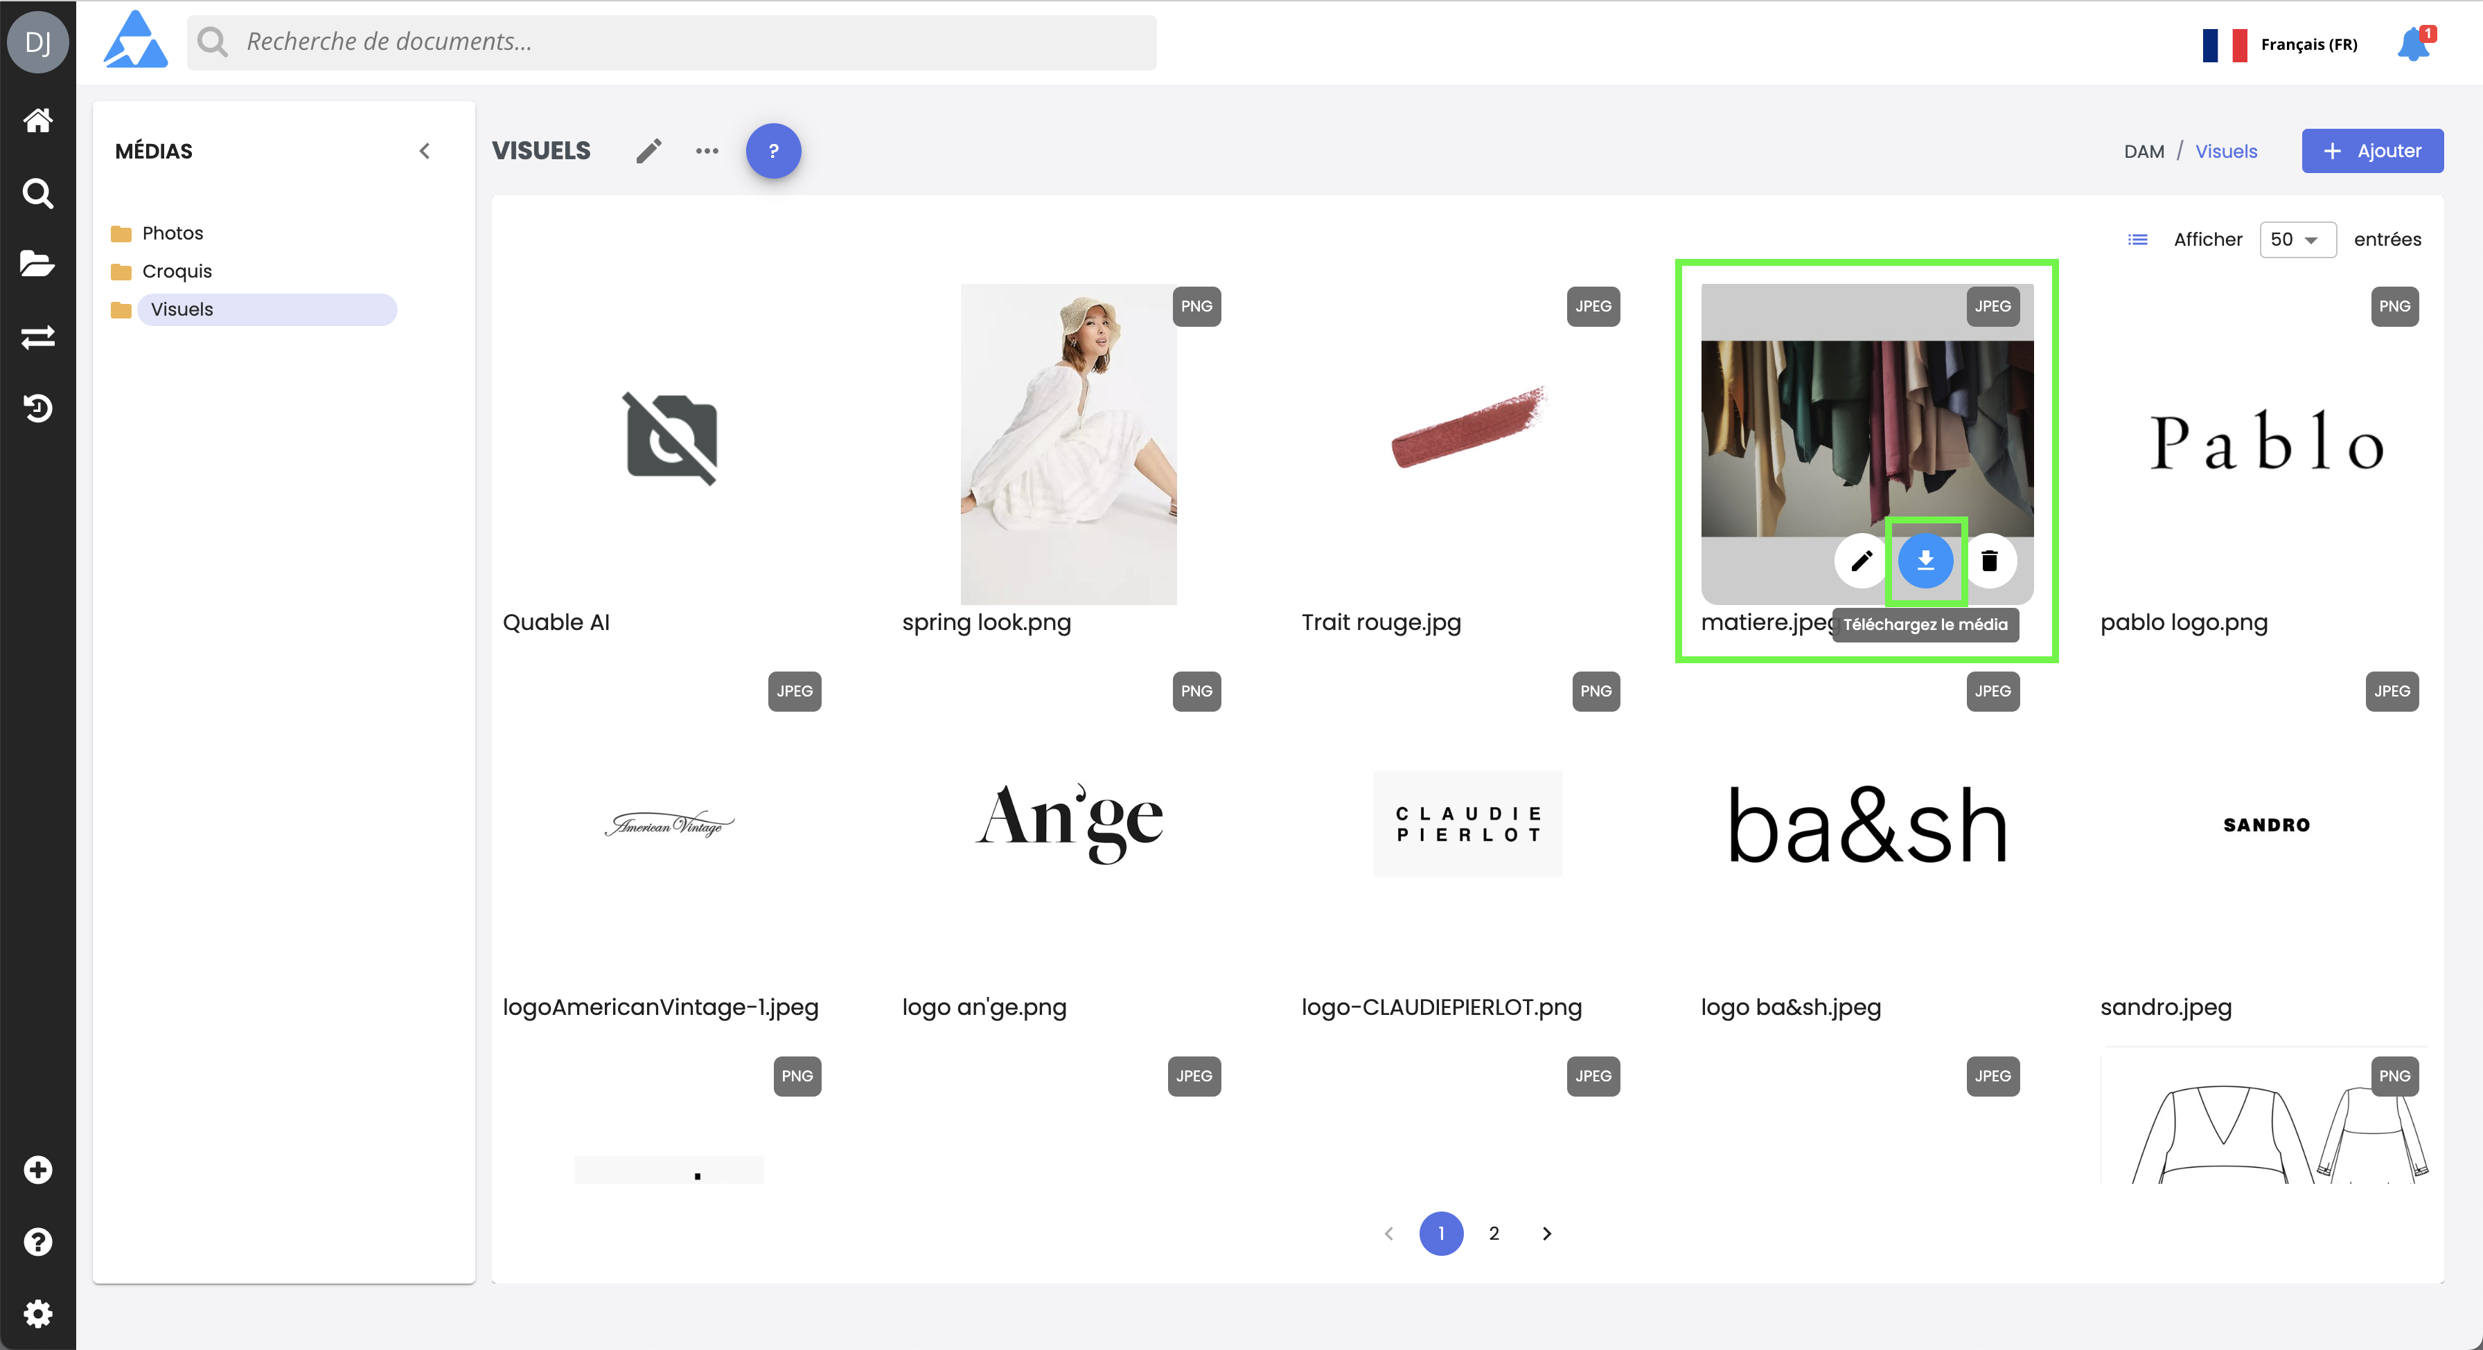Click the PNG badge on spring look.png
Screen dimensions: 2483x1350
point(1196,306)
